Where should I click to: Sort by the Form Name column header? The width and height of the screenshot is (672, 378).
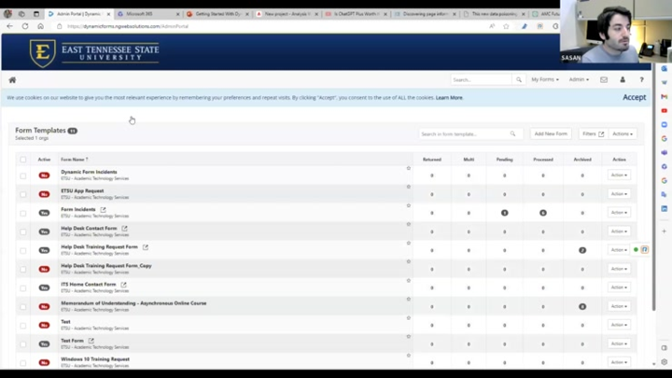point(74,160)
